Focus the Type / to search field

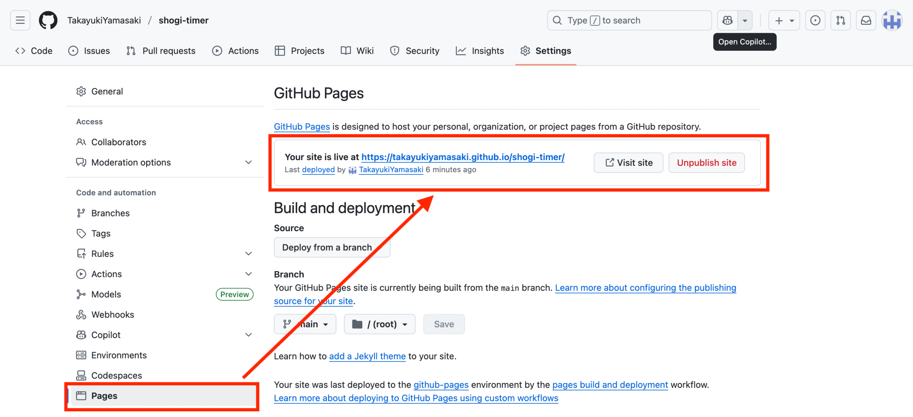coord(629,20)
